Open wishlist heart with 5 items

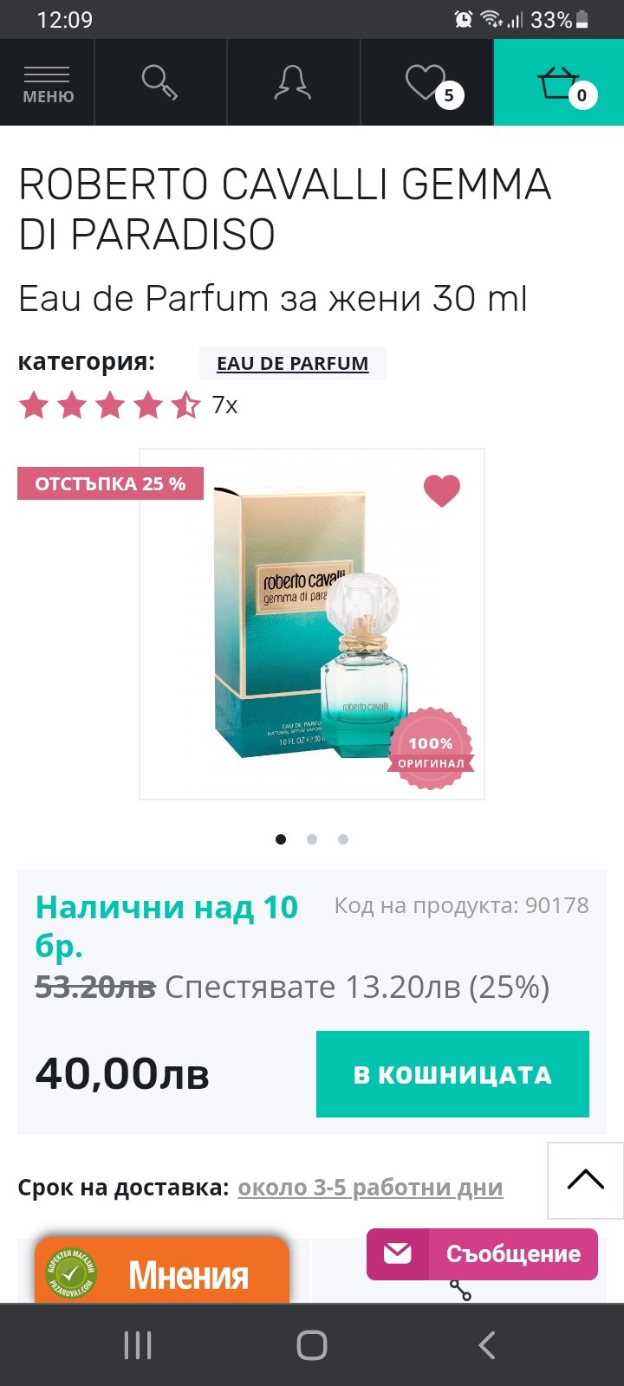(433, 85)
